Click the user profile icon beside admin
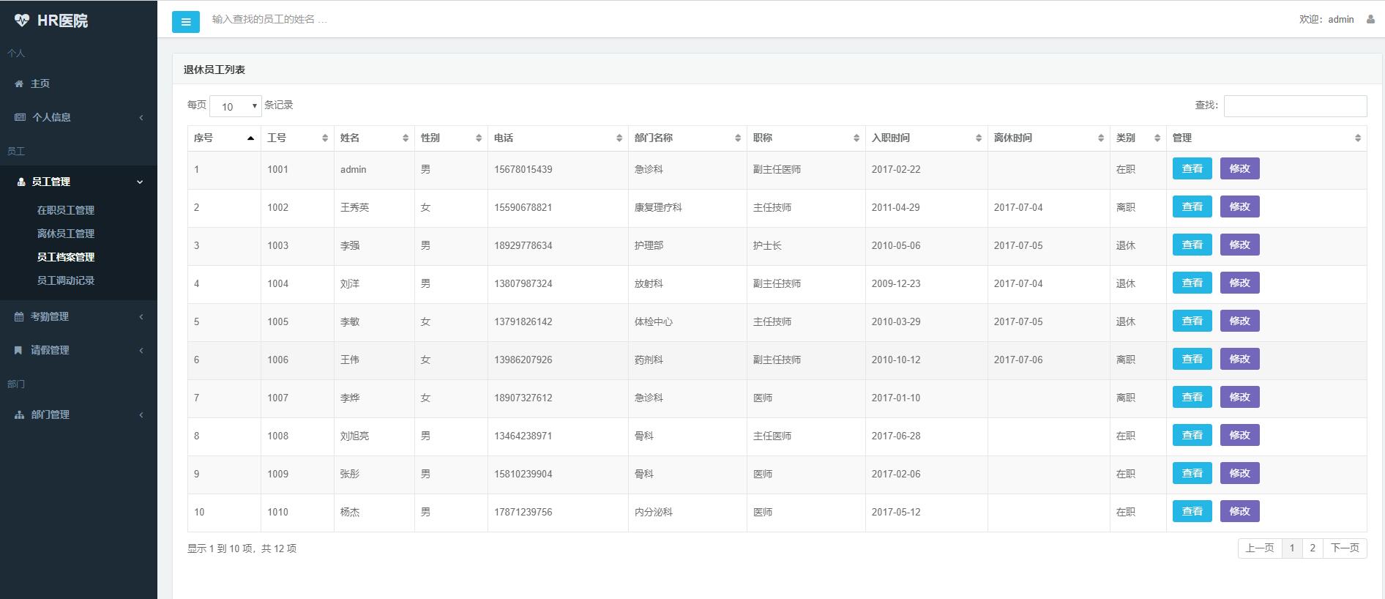 [x=1370, y=20]
